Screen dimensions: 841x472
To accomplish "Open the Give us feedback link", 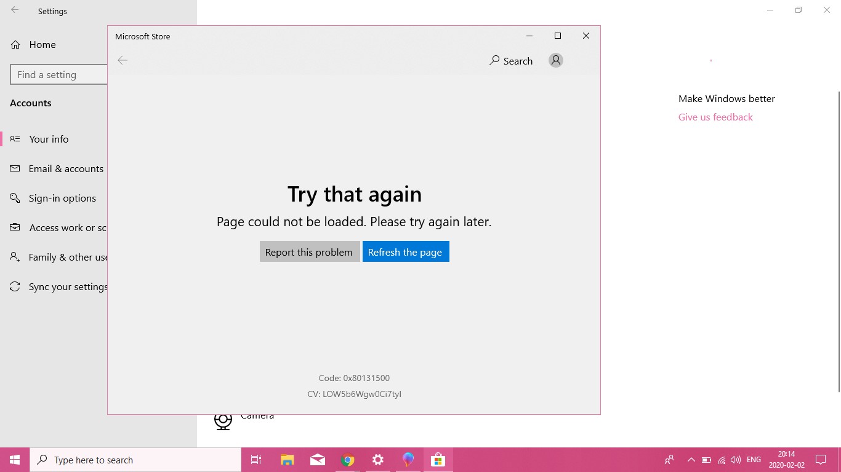I will 715,117.
